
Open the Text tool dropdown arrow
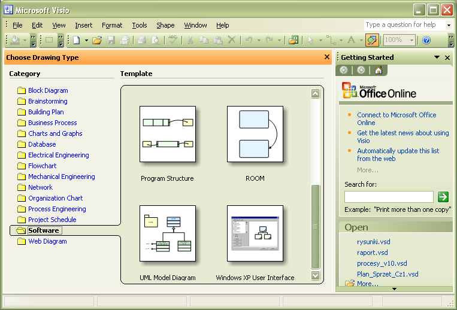point(361,40)
